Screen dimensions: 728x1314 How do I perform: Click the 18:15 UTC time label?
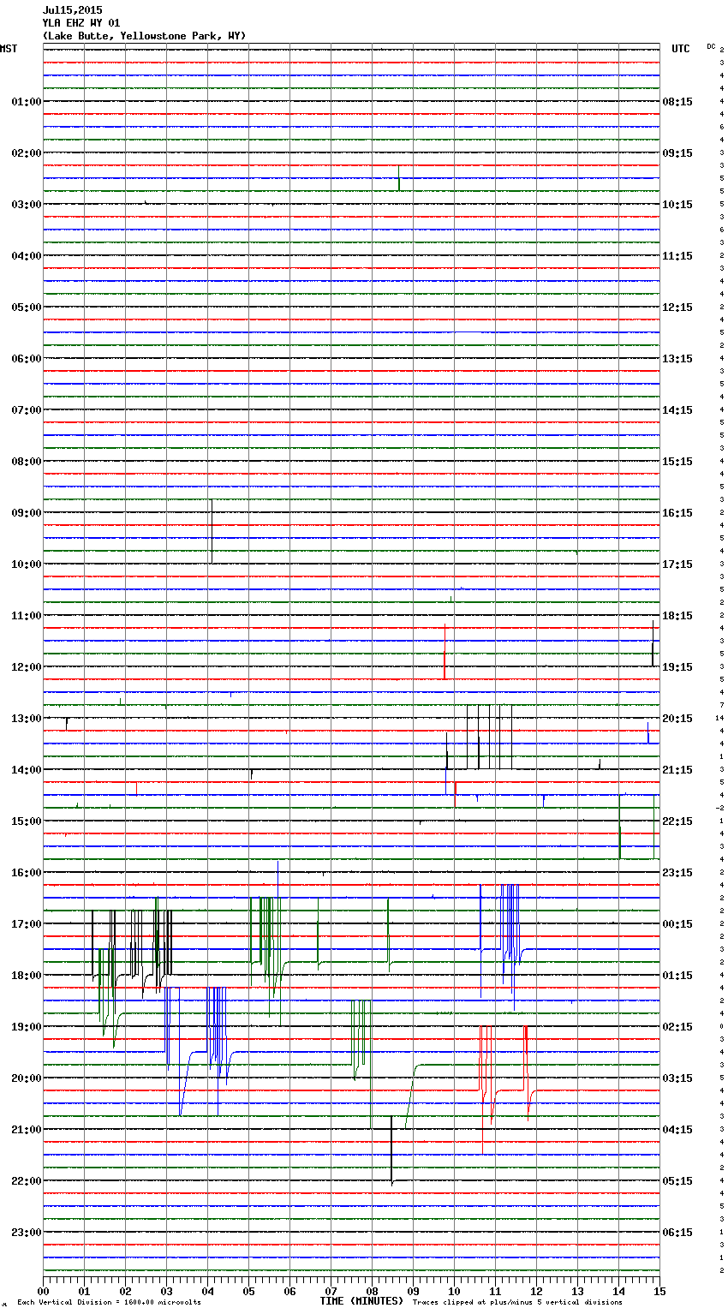(x=677, y=616)
